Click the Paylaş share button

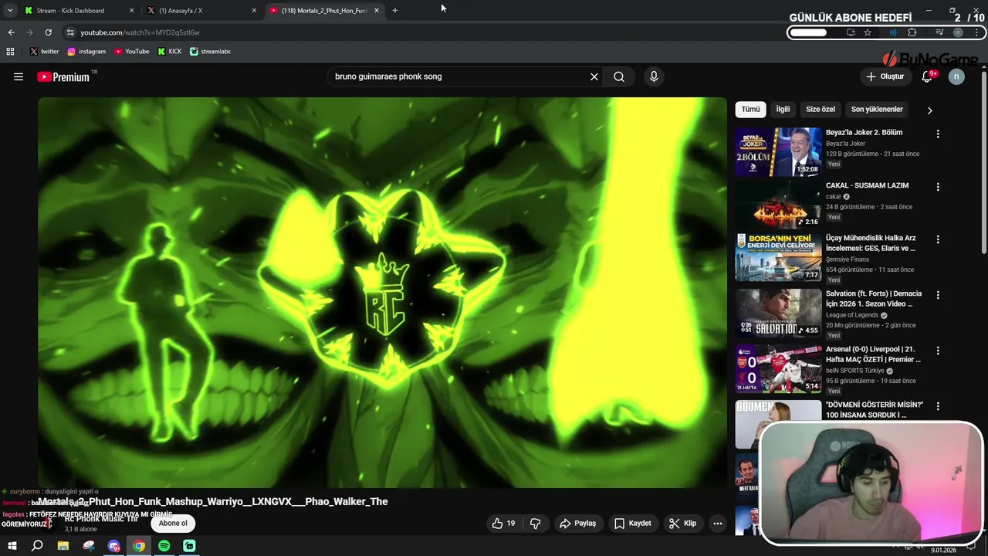coord(577,523)
